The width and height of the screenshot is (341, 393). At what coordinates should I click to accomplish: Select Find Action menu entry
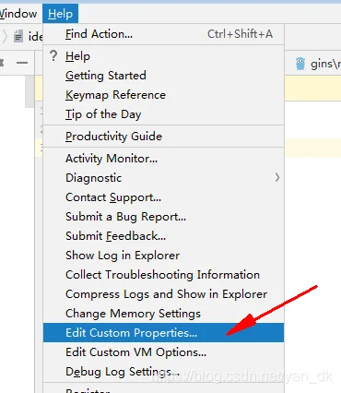pos(163,34)
